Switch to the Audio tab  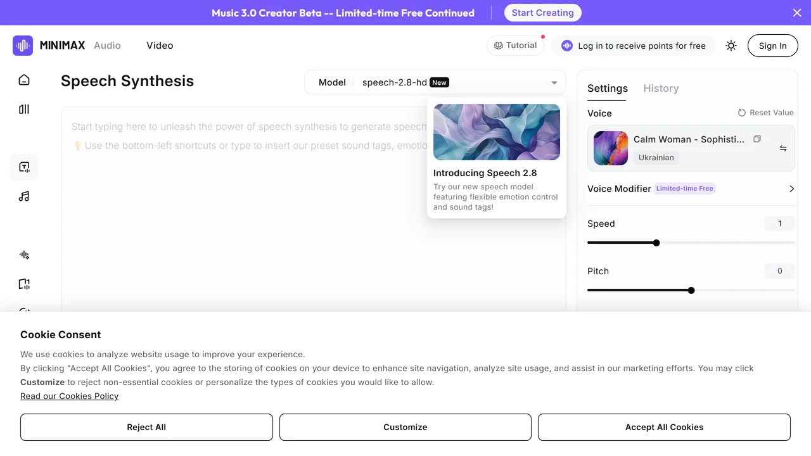coord(107,46)
